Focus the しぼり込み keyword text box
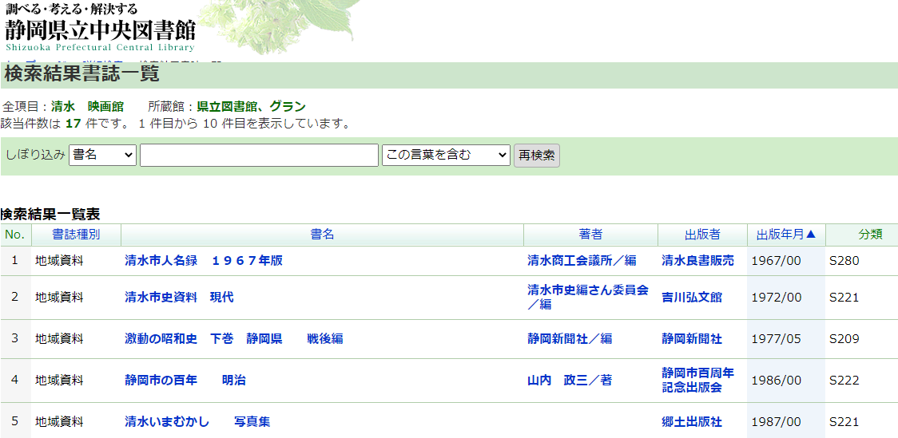The height and width of the screenshot is (438, 898). point(260,155)
